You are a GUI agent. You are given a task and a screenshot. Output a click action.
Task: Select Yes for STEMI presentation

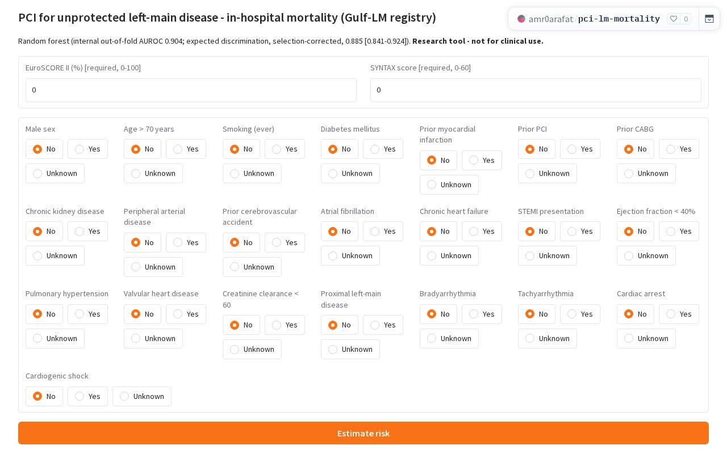click(580, 231)
